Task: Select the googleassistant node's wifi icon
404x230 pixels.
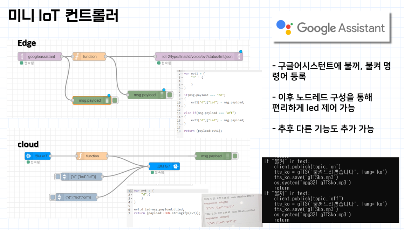Action: coord(22,56)
